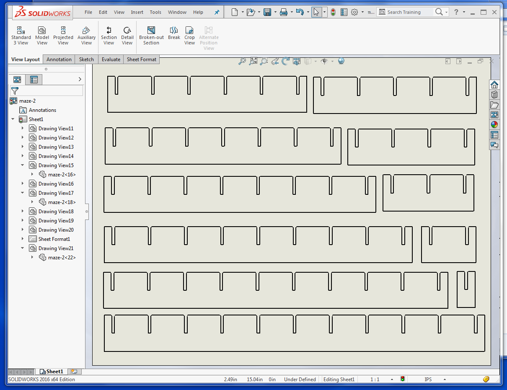Select the Break view tool
The height and width of the screenshot is (390, 507).
point(174,33)
